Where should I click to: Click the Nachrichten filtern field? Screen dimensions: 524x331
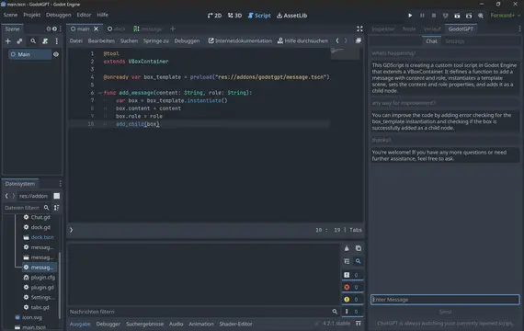click(203, 312)
